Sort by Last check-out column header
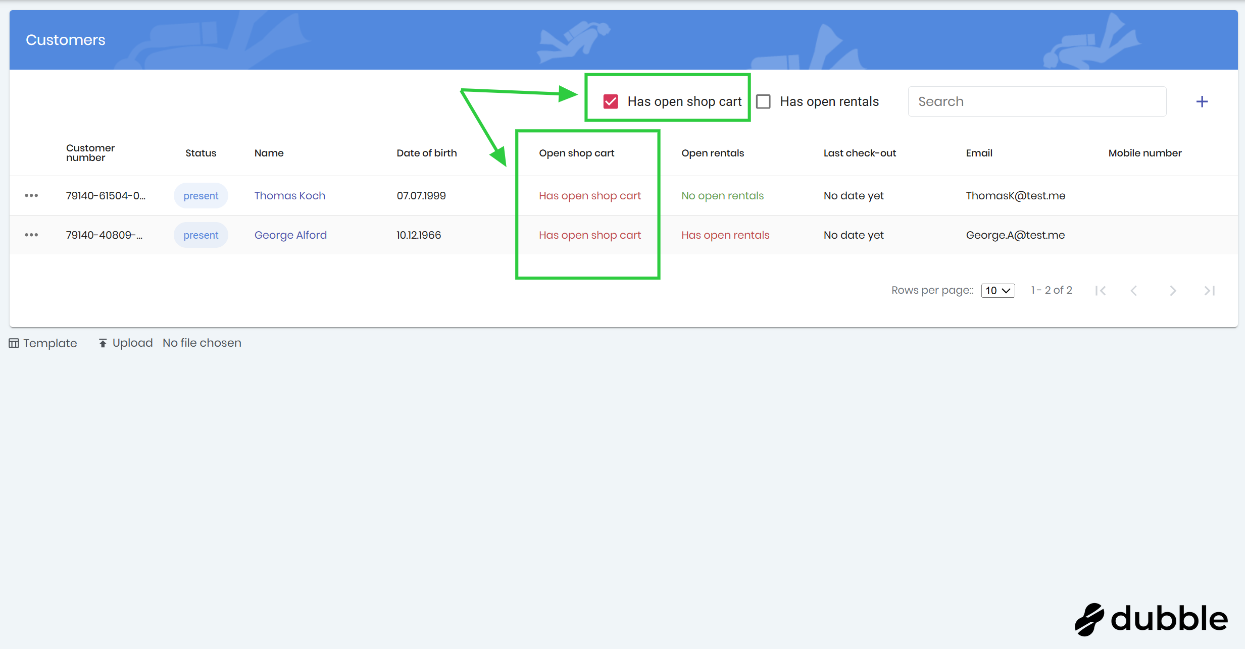 (x=859, y=153)
